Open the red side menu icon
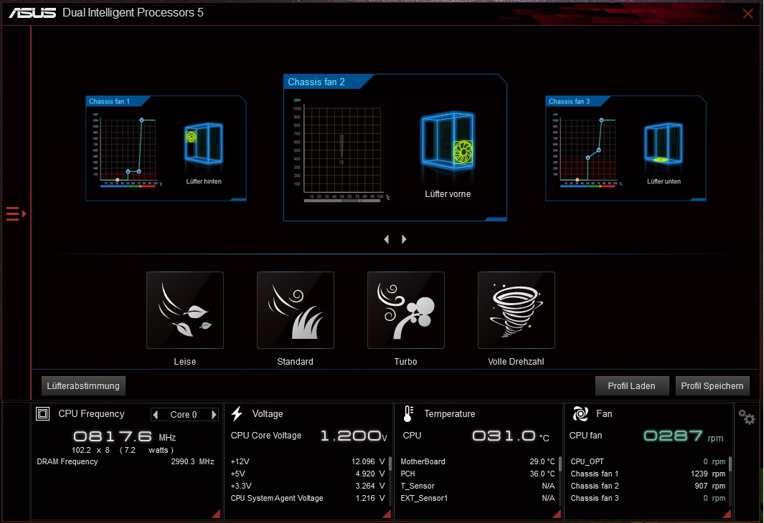 [x=16, y=213]
